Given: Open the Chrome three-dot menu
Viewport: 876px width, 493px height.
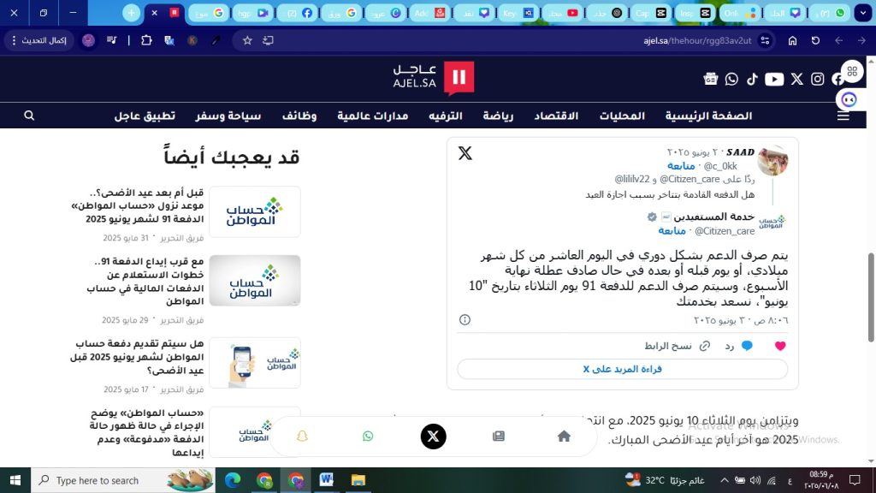Looking at the screenshot, I should tap(15, 40).
